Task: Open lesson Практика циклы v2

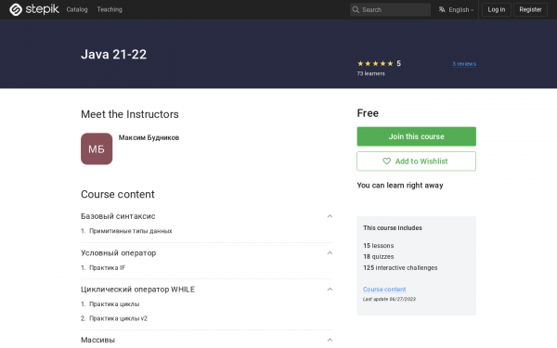Action: click(x=118, y=318)
